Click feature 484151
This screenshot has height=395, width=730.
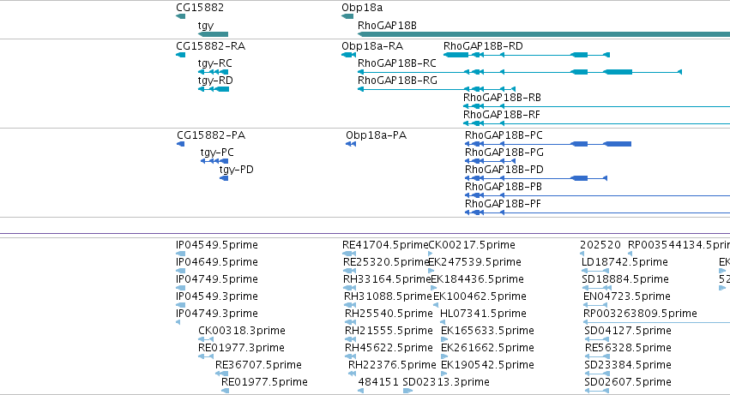[x=378, y=383]
